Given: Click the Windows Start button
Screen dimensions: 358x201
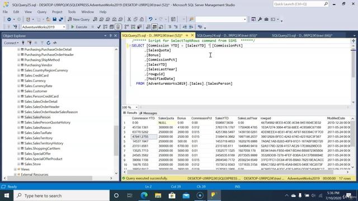Looking at the screenshot, I should point(7,195).
